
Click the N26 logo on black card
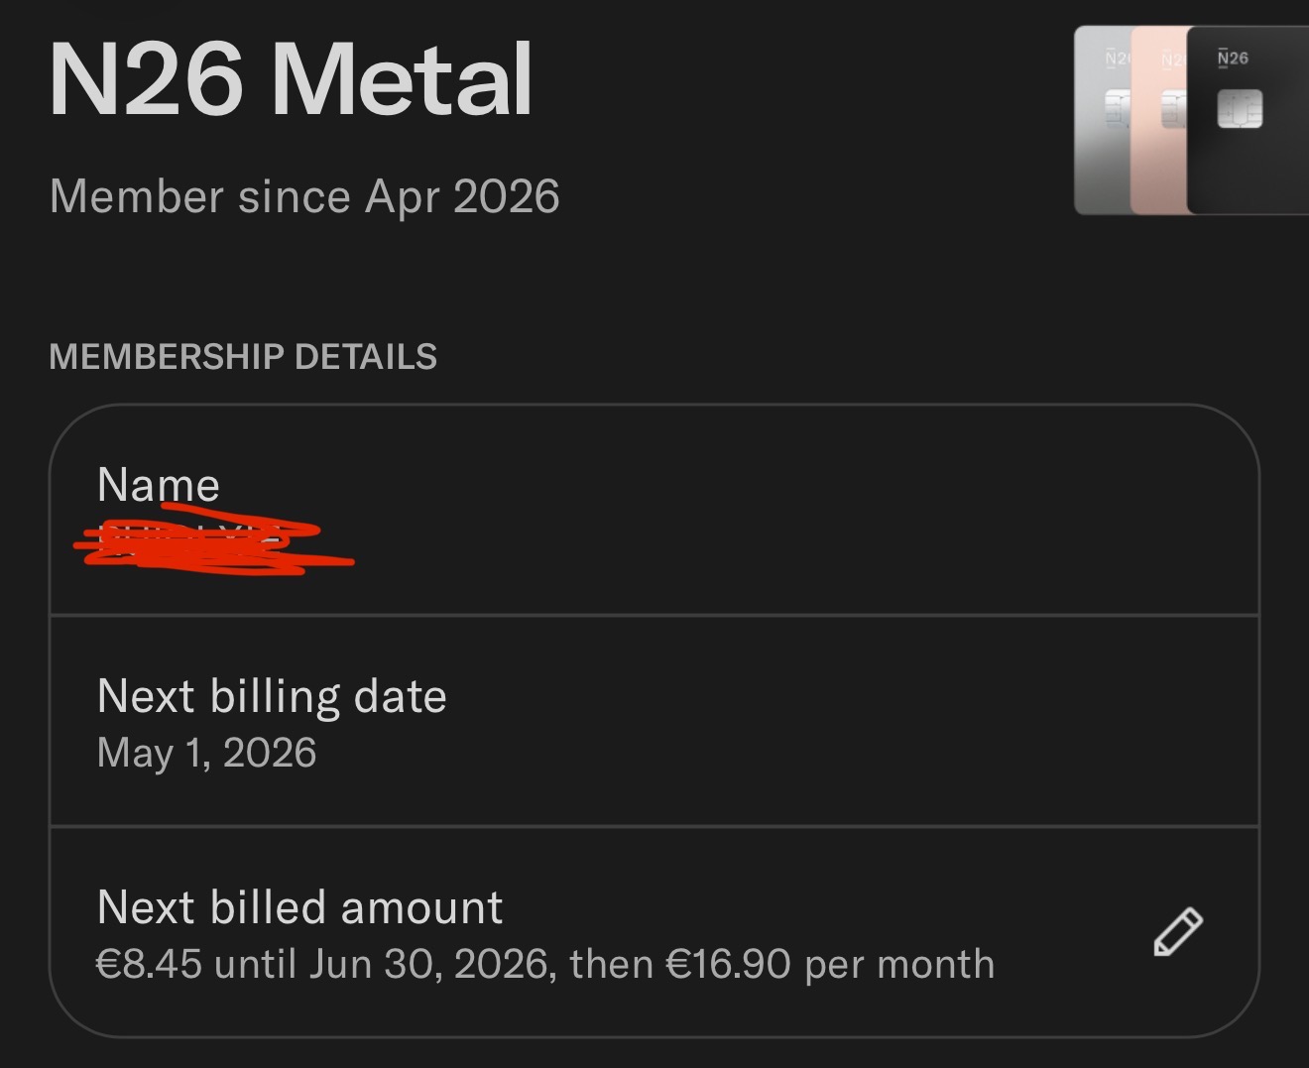pyautogui.click(x=1233, y=58)
